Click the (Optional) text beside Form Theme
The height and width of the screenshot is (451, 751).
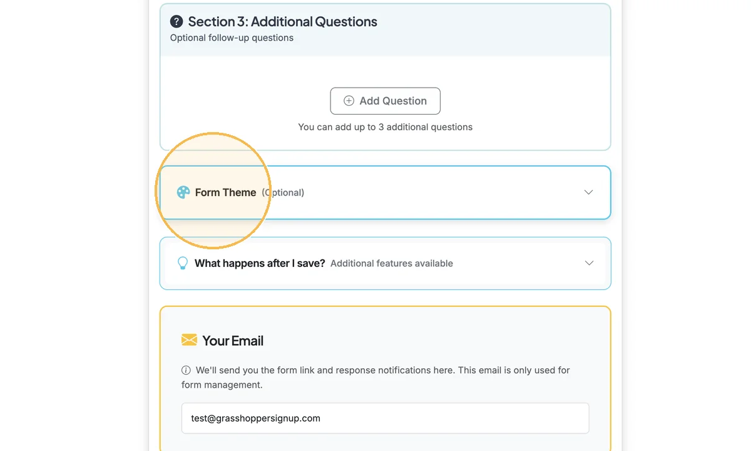tap(283, 192)
